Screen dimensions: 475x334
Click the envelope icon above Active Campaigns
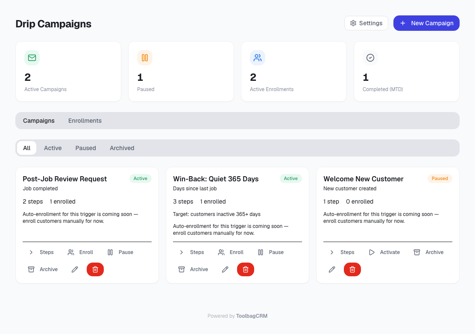[32, 58]
